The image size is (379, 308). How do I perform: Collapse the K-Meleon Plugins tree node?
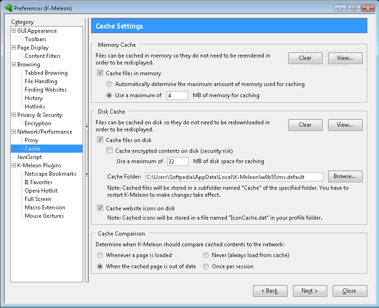point(14,165)
